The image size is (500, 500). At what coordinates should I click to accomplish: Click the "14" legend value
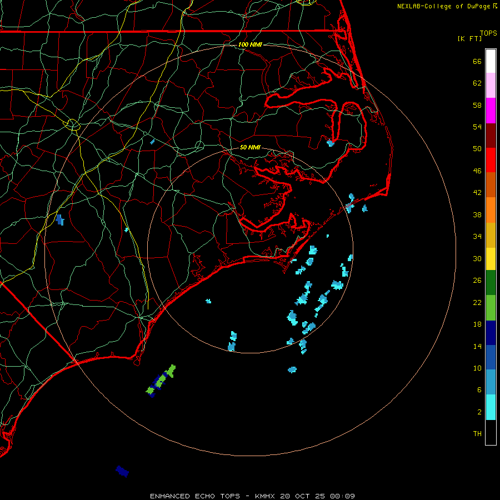[477, 346]
